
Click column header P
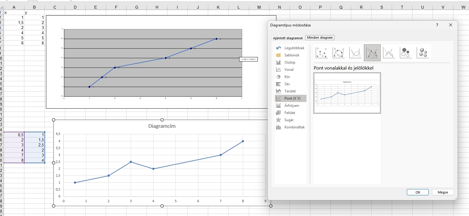(x=321, y=7)
